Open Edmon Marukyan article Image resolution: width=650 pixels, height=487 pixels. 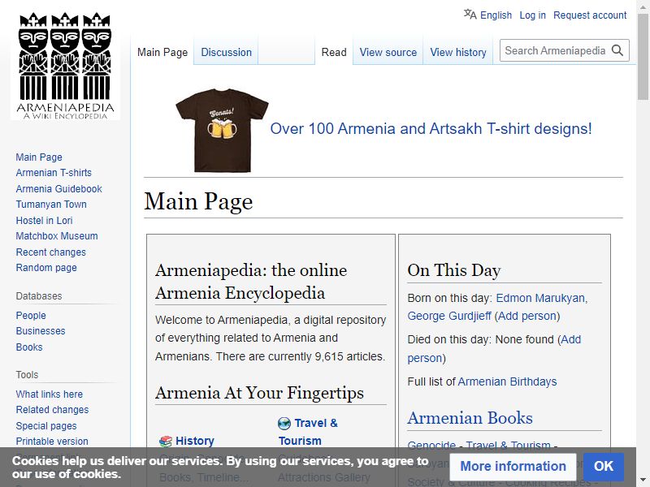[x=541, y=298]
